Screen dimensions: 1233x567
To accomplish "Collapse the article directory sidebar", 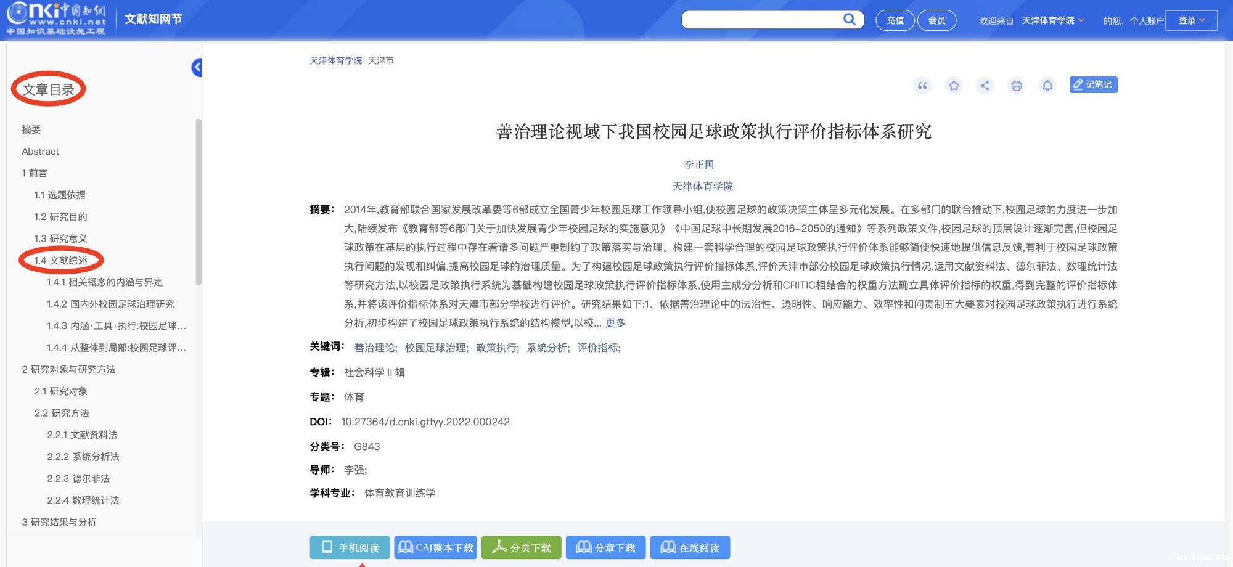I will click(197, 67).
